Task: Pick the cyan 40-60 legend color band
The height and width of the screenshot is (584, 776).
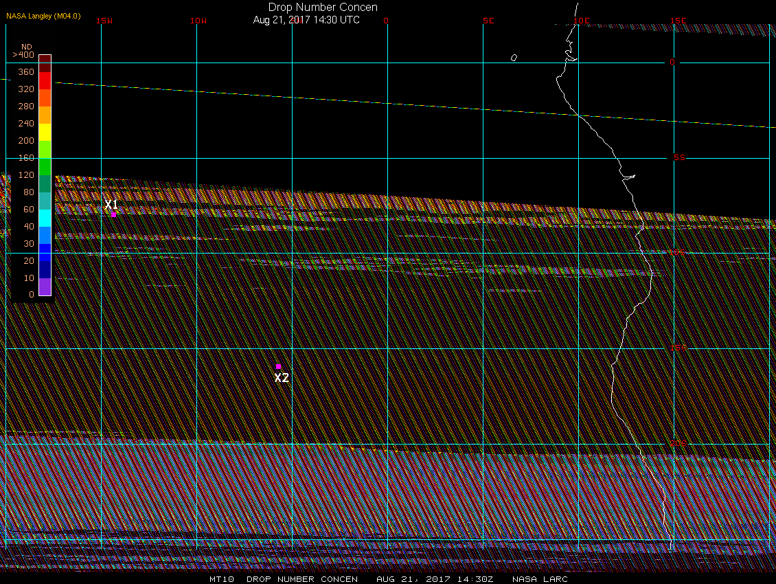Action: (45, 218)
